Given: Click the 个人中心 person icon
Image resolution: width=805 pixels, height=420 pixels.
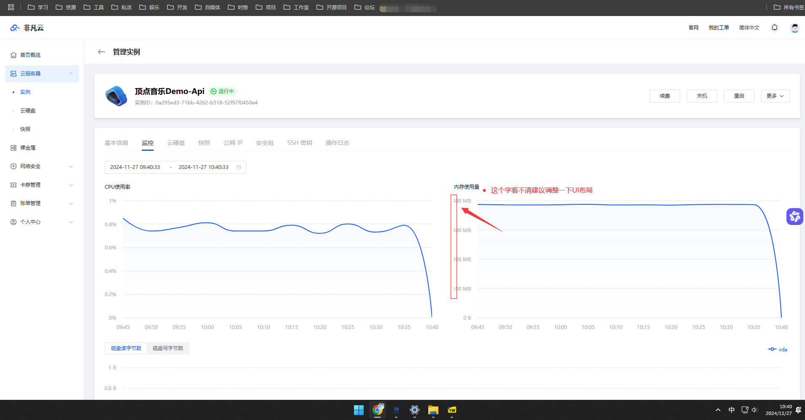Looking at the screenshot, I should pyautogui.click(x=14, y=222).
